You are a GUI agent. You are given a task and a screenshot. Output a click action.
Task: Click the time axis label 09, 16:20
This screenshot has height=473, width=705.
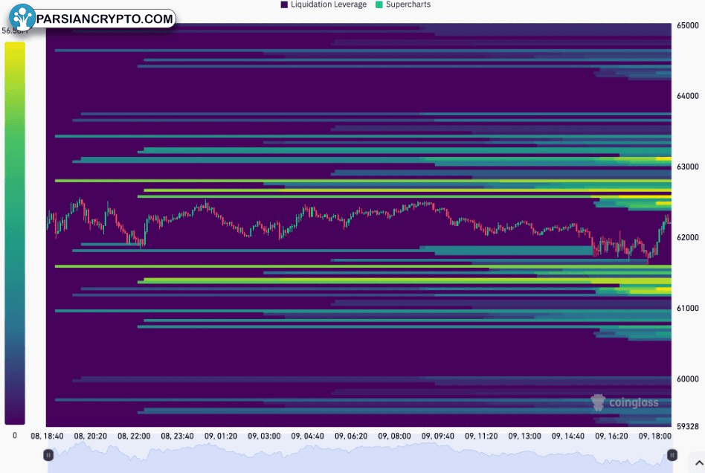[x=611, y=436]
